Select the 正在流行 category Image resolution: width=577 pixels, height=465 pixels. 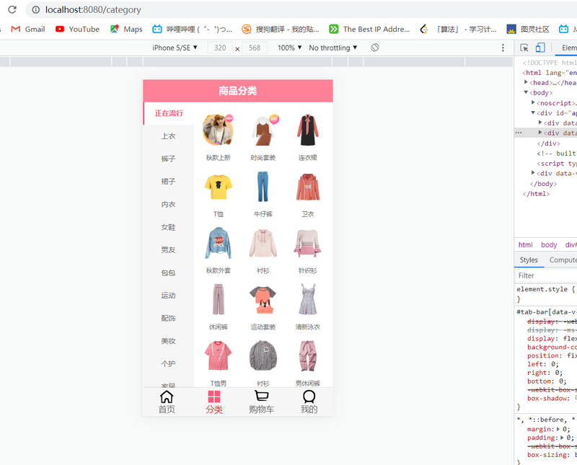click(x=169, y=113)
